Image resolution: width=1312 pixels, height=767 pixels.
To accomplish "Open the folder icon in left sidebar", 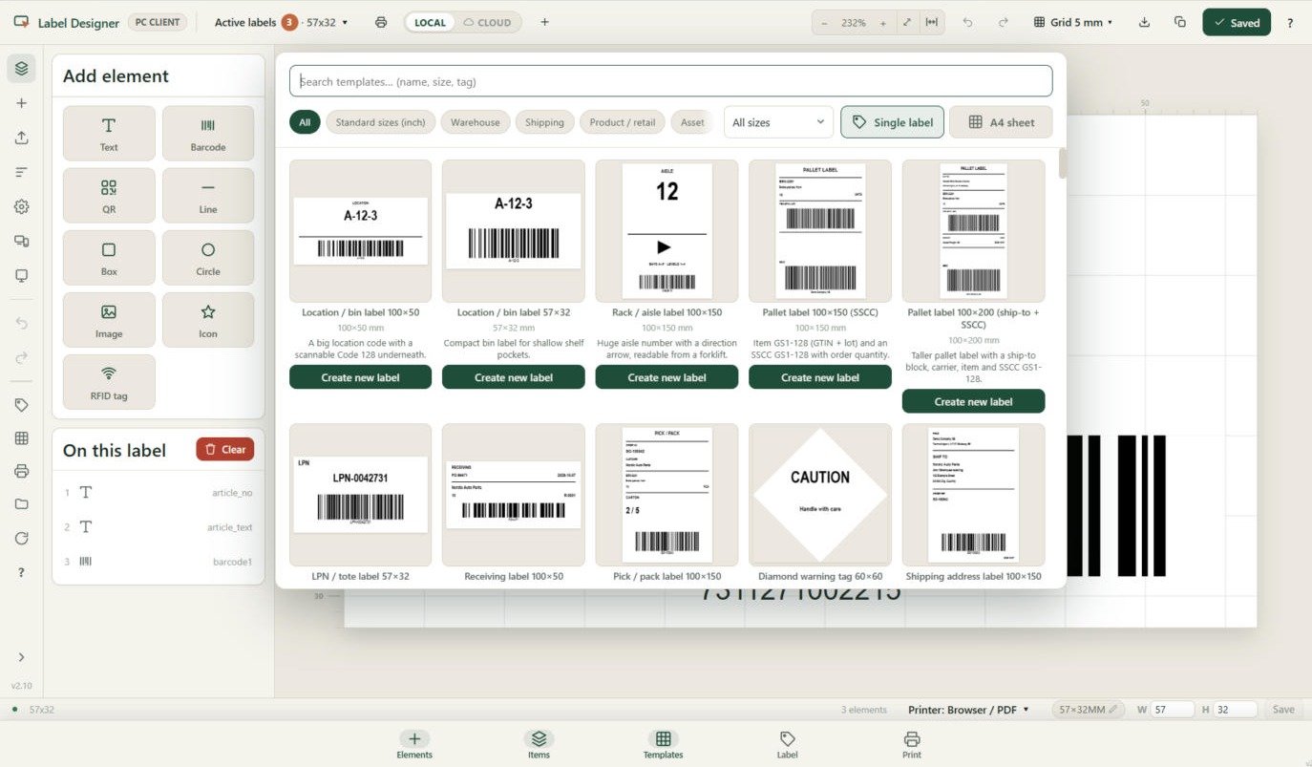I will 21,504.
